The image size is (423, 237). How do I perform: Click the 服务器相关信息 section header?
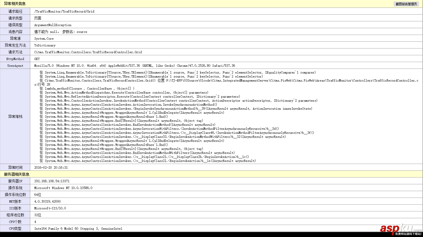[17, 174]
